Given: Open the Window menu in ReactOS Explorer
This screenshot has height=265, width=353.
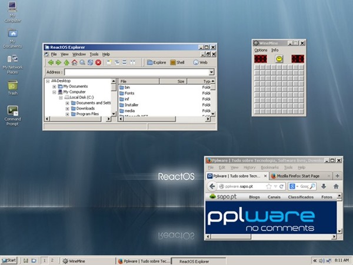Looking at the screenshot, I should (x=79, y=54).
